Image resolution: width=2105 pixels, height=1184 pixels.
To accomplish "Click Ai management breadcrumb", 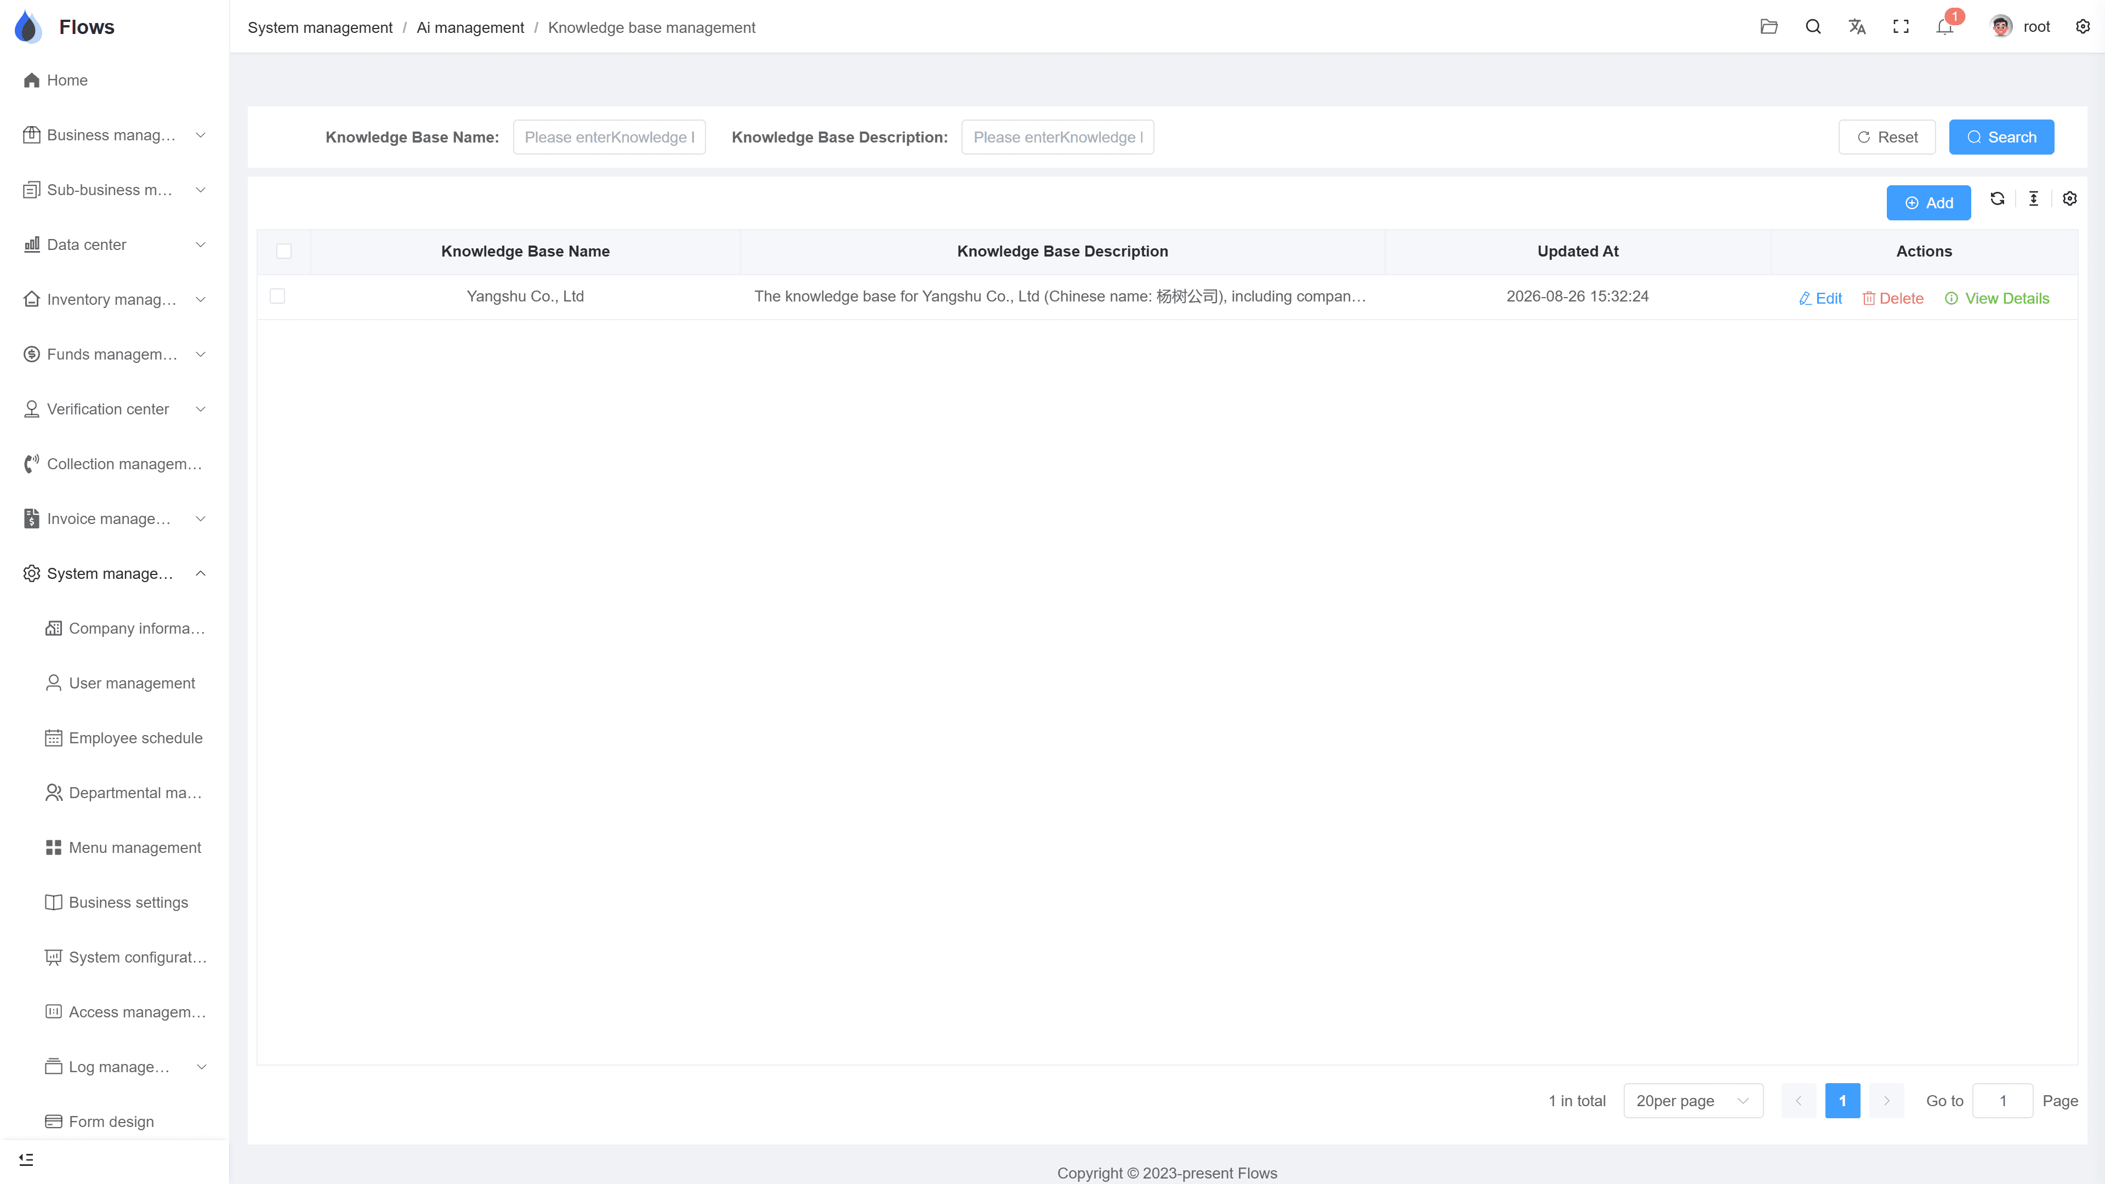I will 471,28.
